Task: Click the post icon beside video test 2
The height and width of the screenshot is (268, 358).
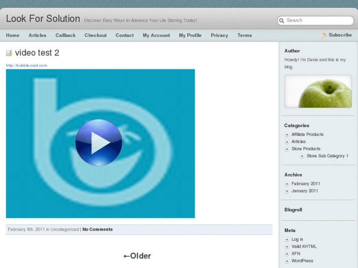Action: click(x=9, y=53)
